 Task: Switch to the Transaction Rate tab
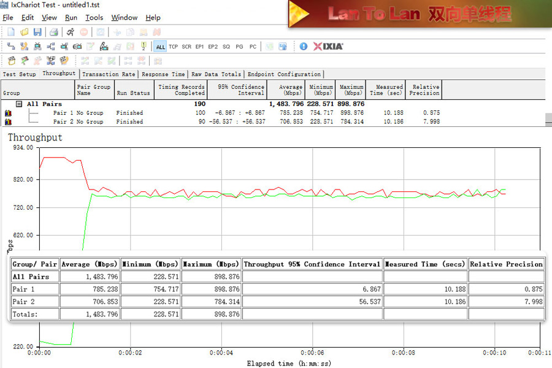pos(109,74)
